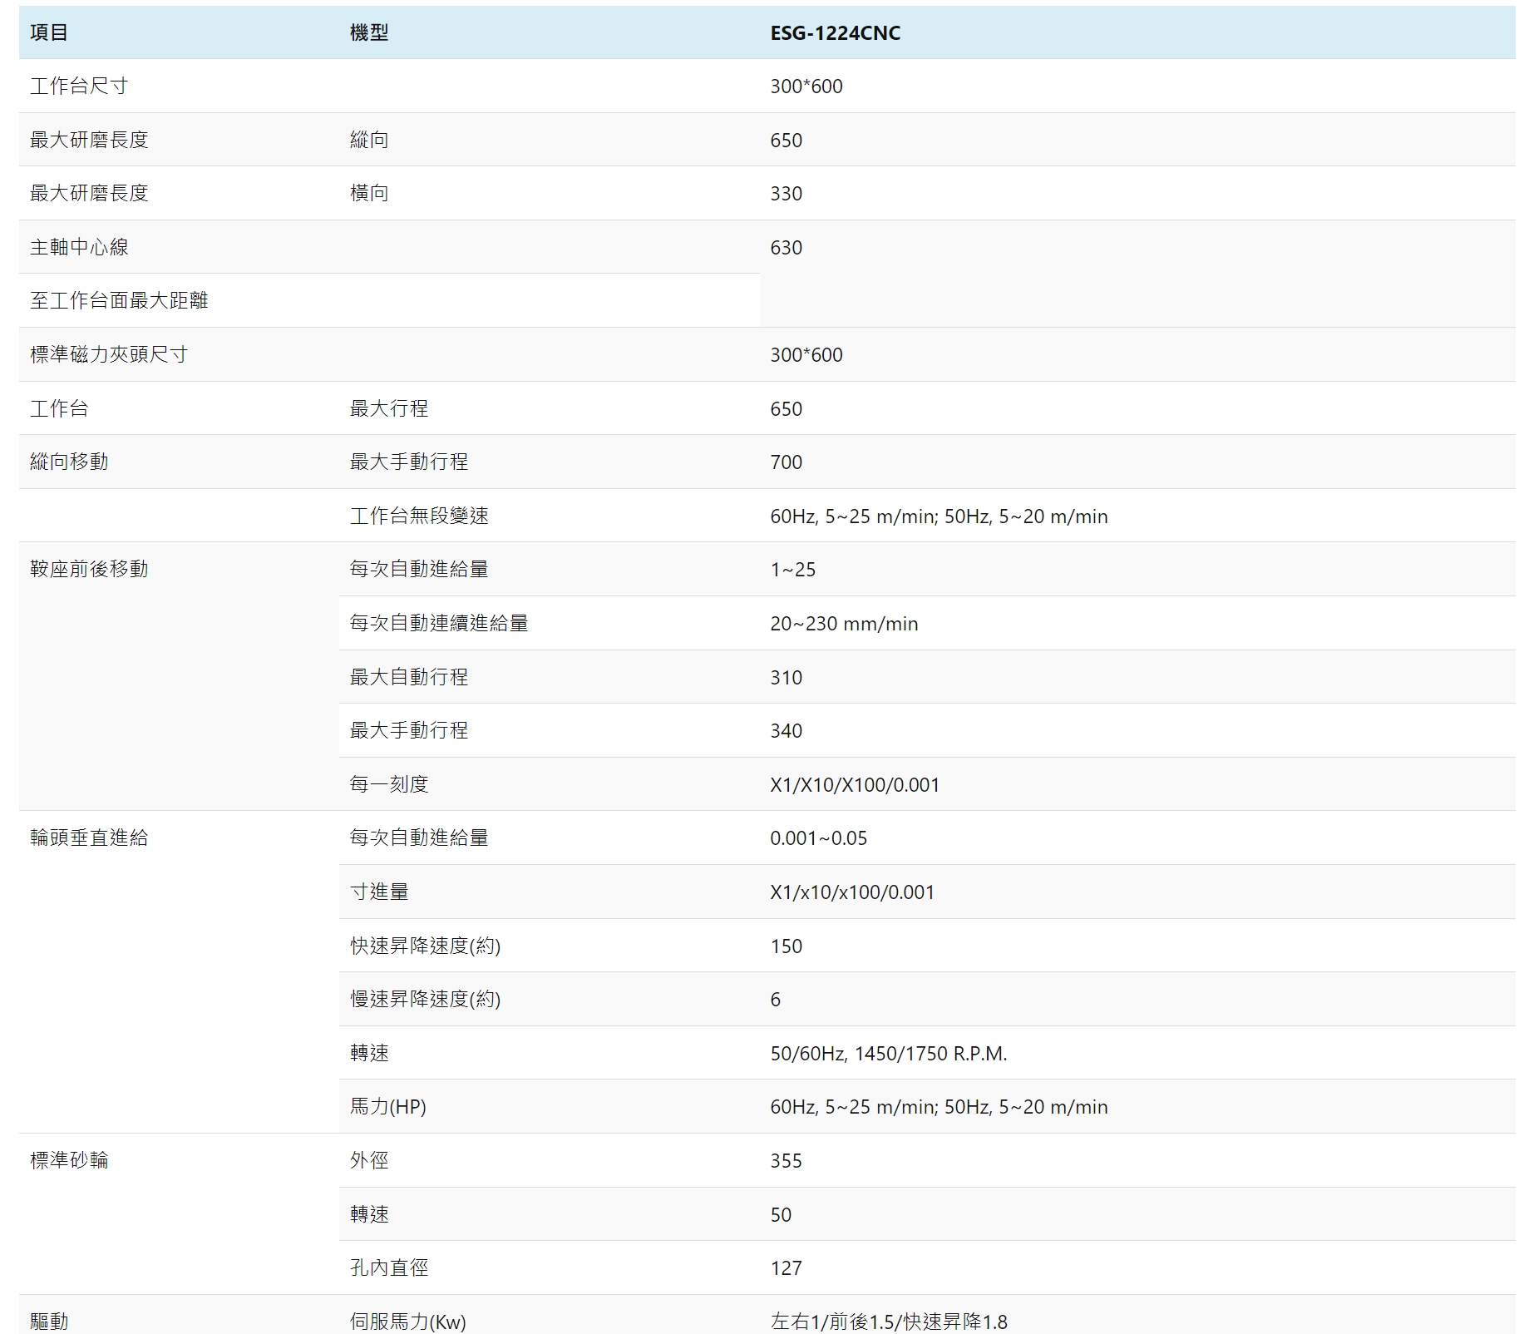1519x1334 pixels.
Task: Click the 伺服馬力(Kw) cell
Action: 407,1322
